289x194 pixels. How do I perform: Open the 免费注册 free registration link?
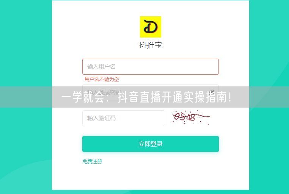[x=92, y=161]
